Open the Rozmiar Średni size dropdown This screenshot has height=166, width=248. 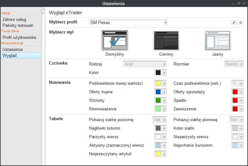[x=234, y=64]
